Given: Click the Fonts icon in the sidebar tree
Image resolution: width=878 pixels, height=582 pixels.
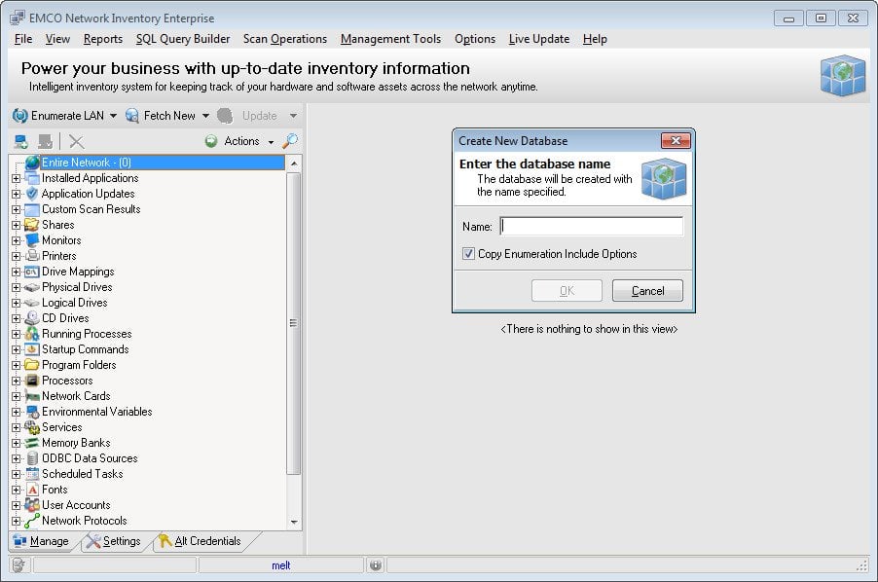Looking at the screenshot, I should [x=33, y=489].
